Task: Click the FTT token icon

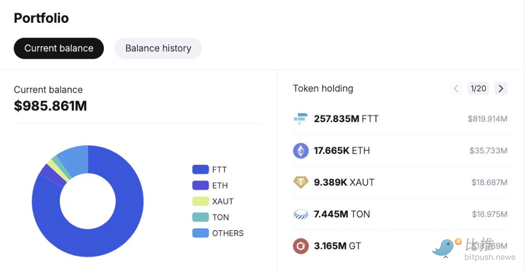Action: pyautogui.click(x=300, y=119)
